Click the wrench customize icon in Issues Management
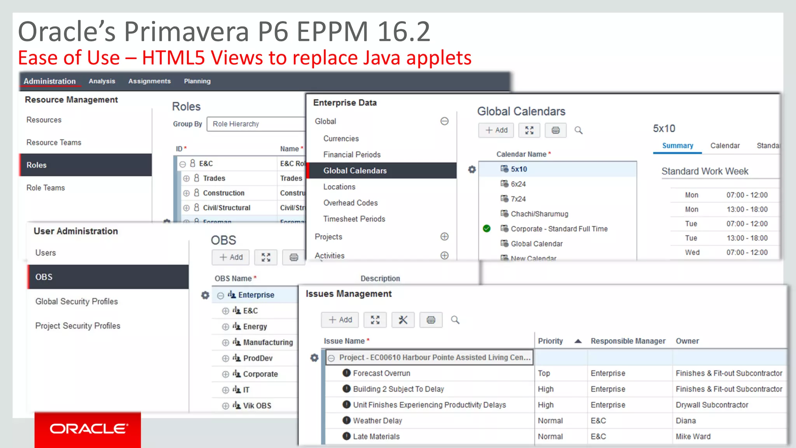 tap(403, 320)
